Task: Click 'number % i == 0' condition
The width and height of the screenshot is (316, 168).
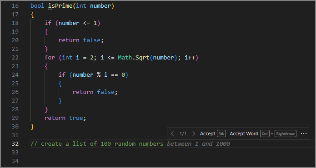Action: coord(99,75)
